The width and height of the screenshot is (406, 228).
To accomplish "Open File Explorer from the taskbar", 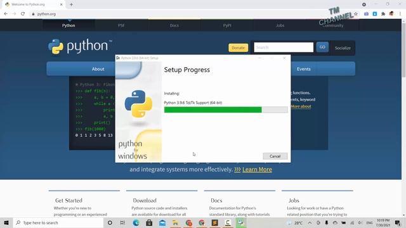I will pyautogui.click(x=175, y=222).
